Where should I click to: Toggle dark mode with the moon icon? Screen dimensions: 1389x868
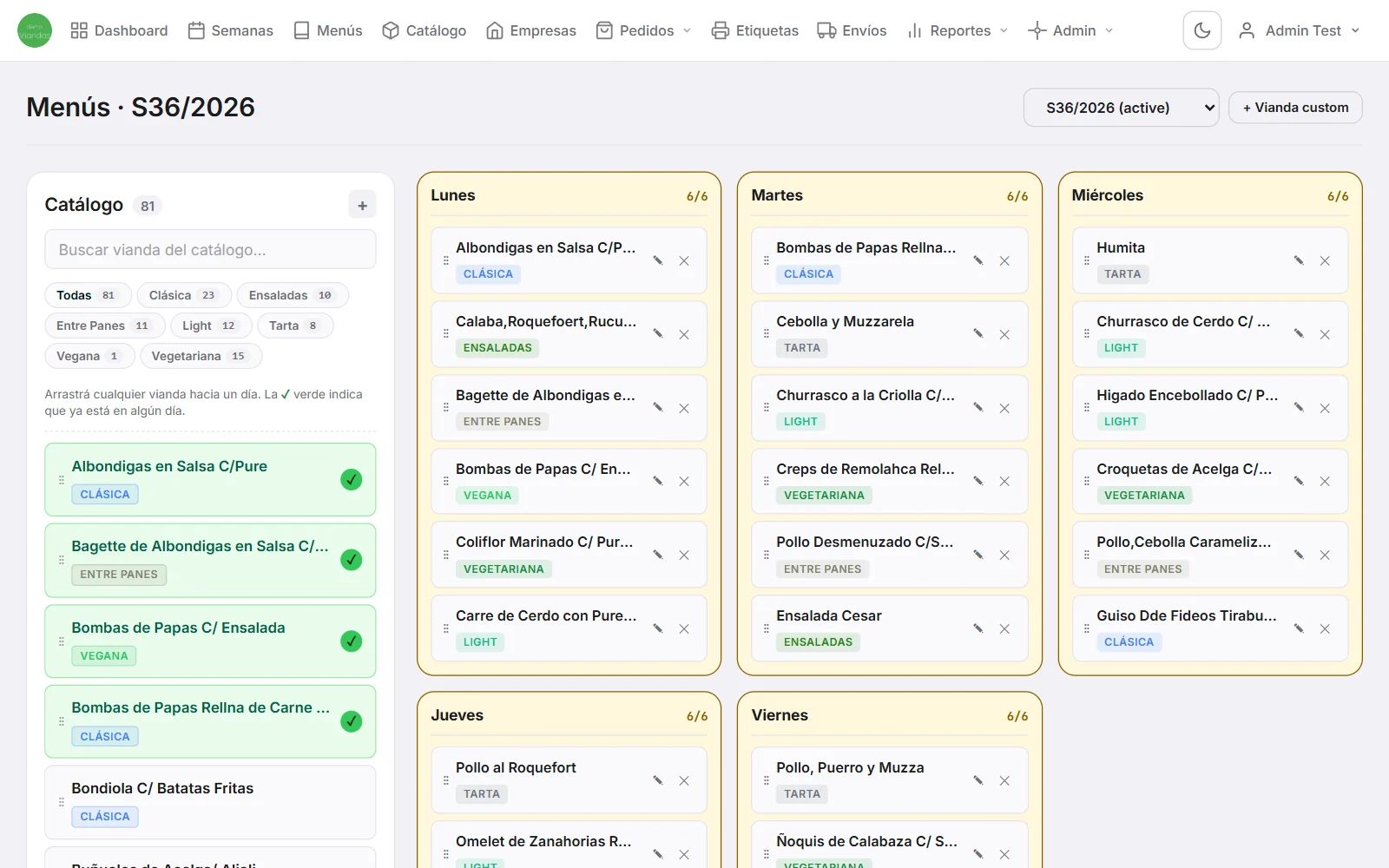pos(1201,30)
